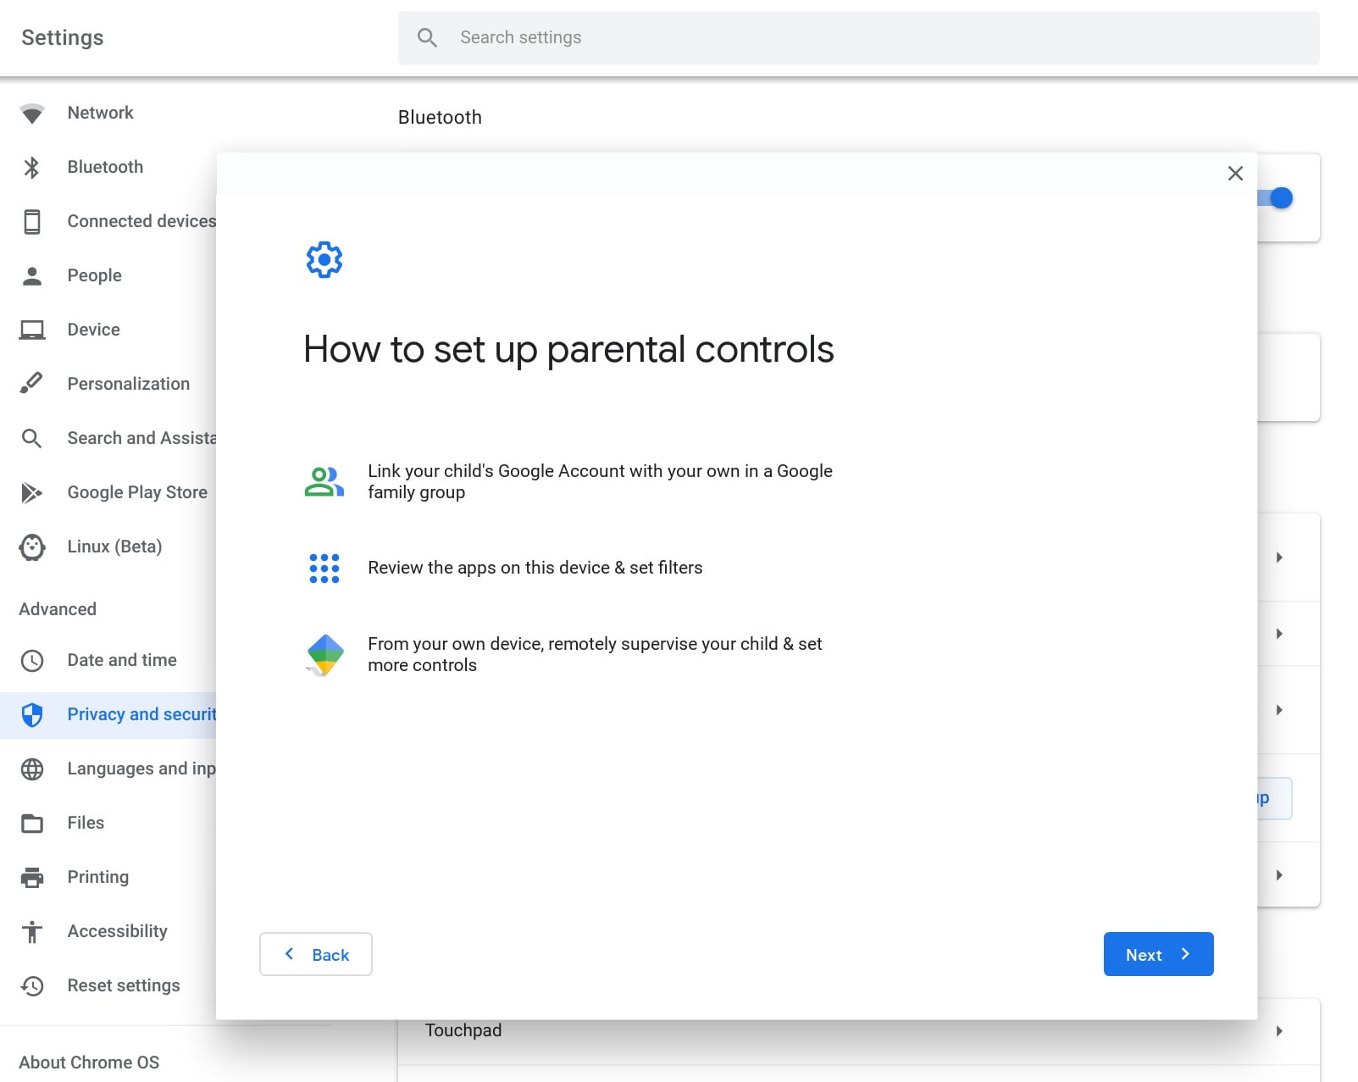Click the Bluetooth symbol icon in sidebar
Screen dimensions: 1358x1082
pyautogui.click(x=32, y=168)
